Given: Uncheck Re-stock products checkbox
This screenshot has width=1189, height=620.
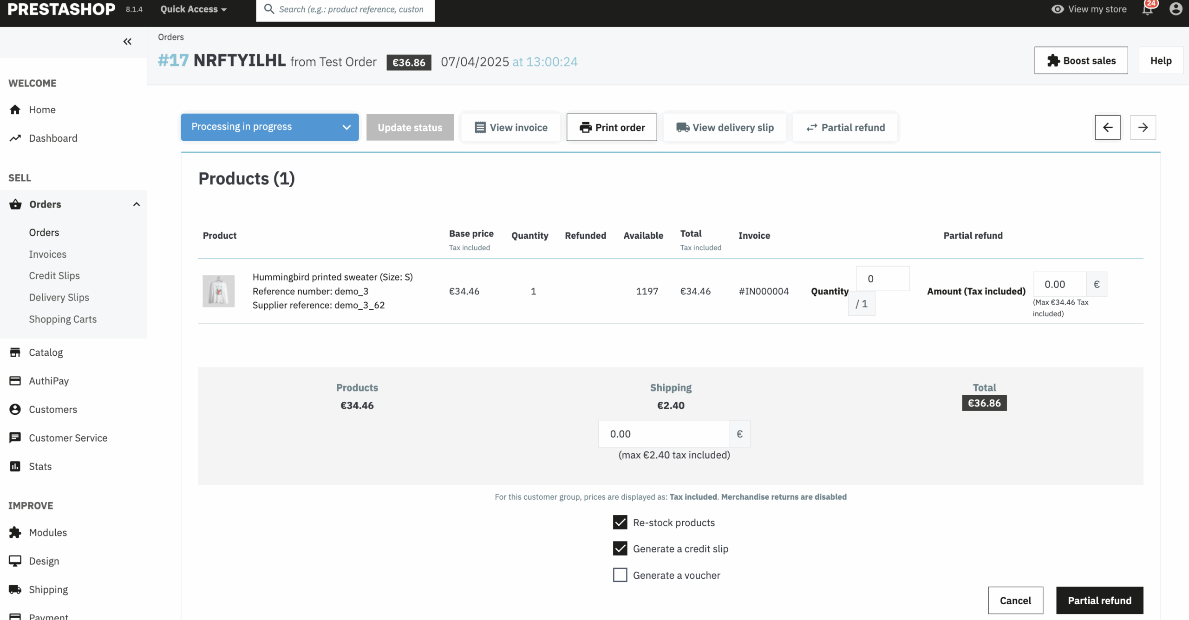Looking at the screenshot, I should click(x=620, y=522).
